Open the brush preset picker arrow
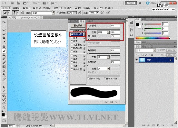Viewport: 178px width, 128px height. coord(18,13)
